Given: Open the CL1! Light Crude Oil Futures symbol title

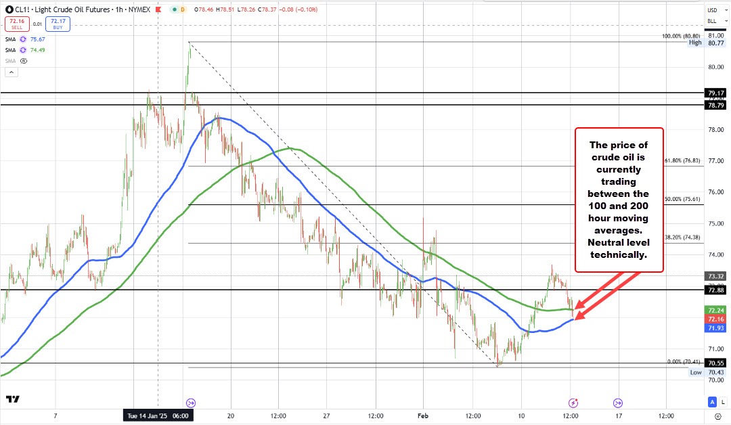Looking at the screenshot, I should pos(83,9).
